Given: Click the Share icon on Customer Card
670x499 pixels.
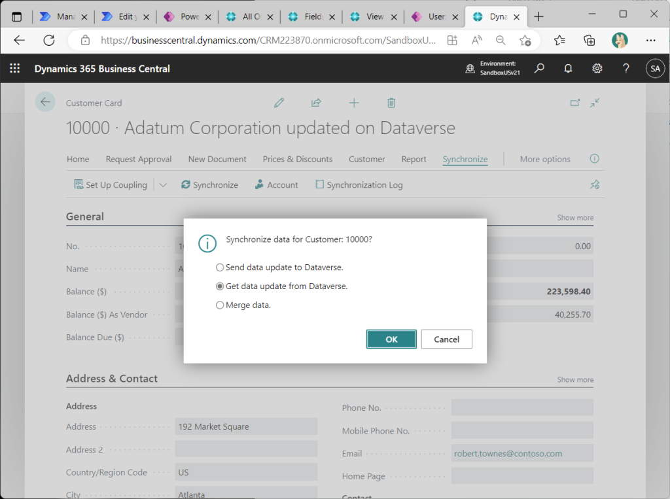Looking at the screenshot, I should 316,103.
